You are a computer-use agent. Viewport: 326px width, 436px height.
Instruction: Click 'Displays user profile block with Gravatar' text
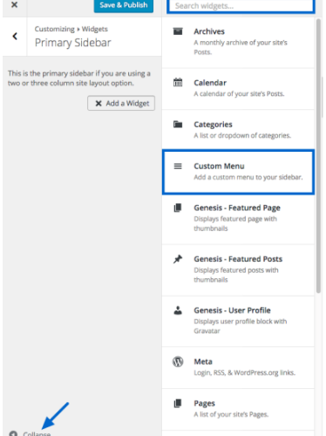click(x=241, y=326)
